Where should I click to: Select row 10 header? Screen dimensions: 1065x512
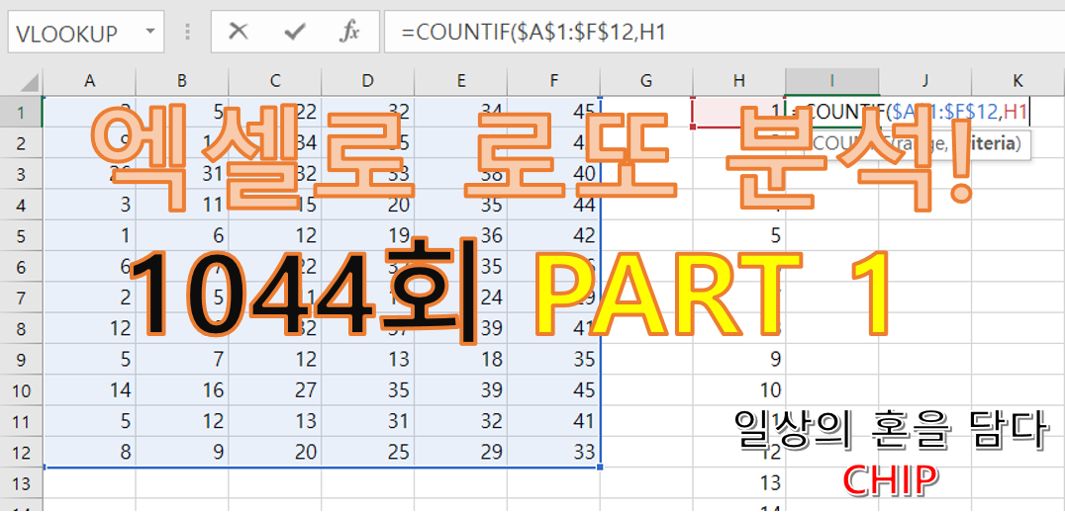pyautogui.click(x=21, y=390)
